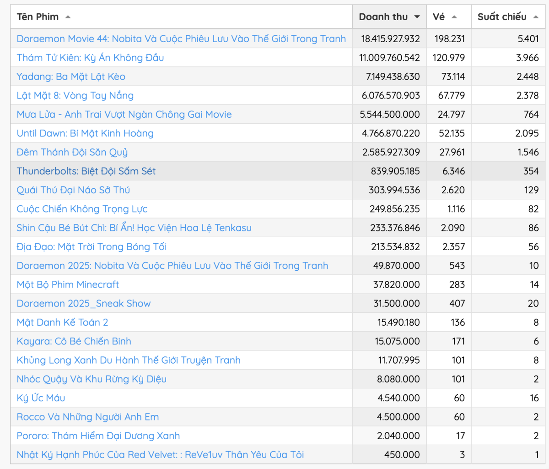Click the sort arrow beside Tên Phim

[68, 17]
